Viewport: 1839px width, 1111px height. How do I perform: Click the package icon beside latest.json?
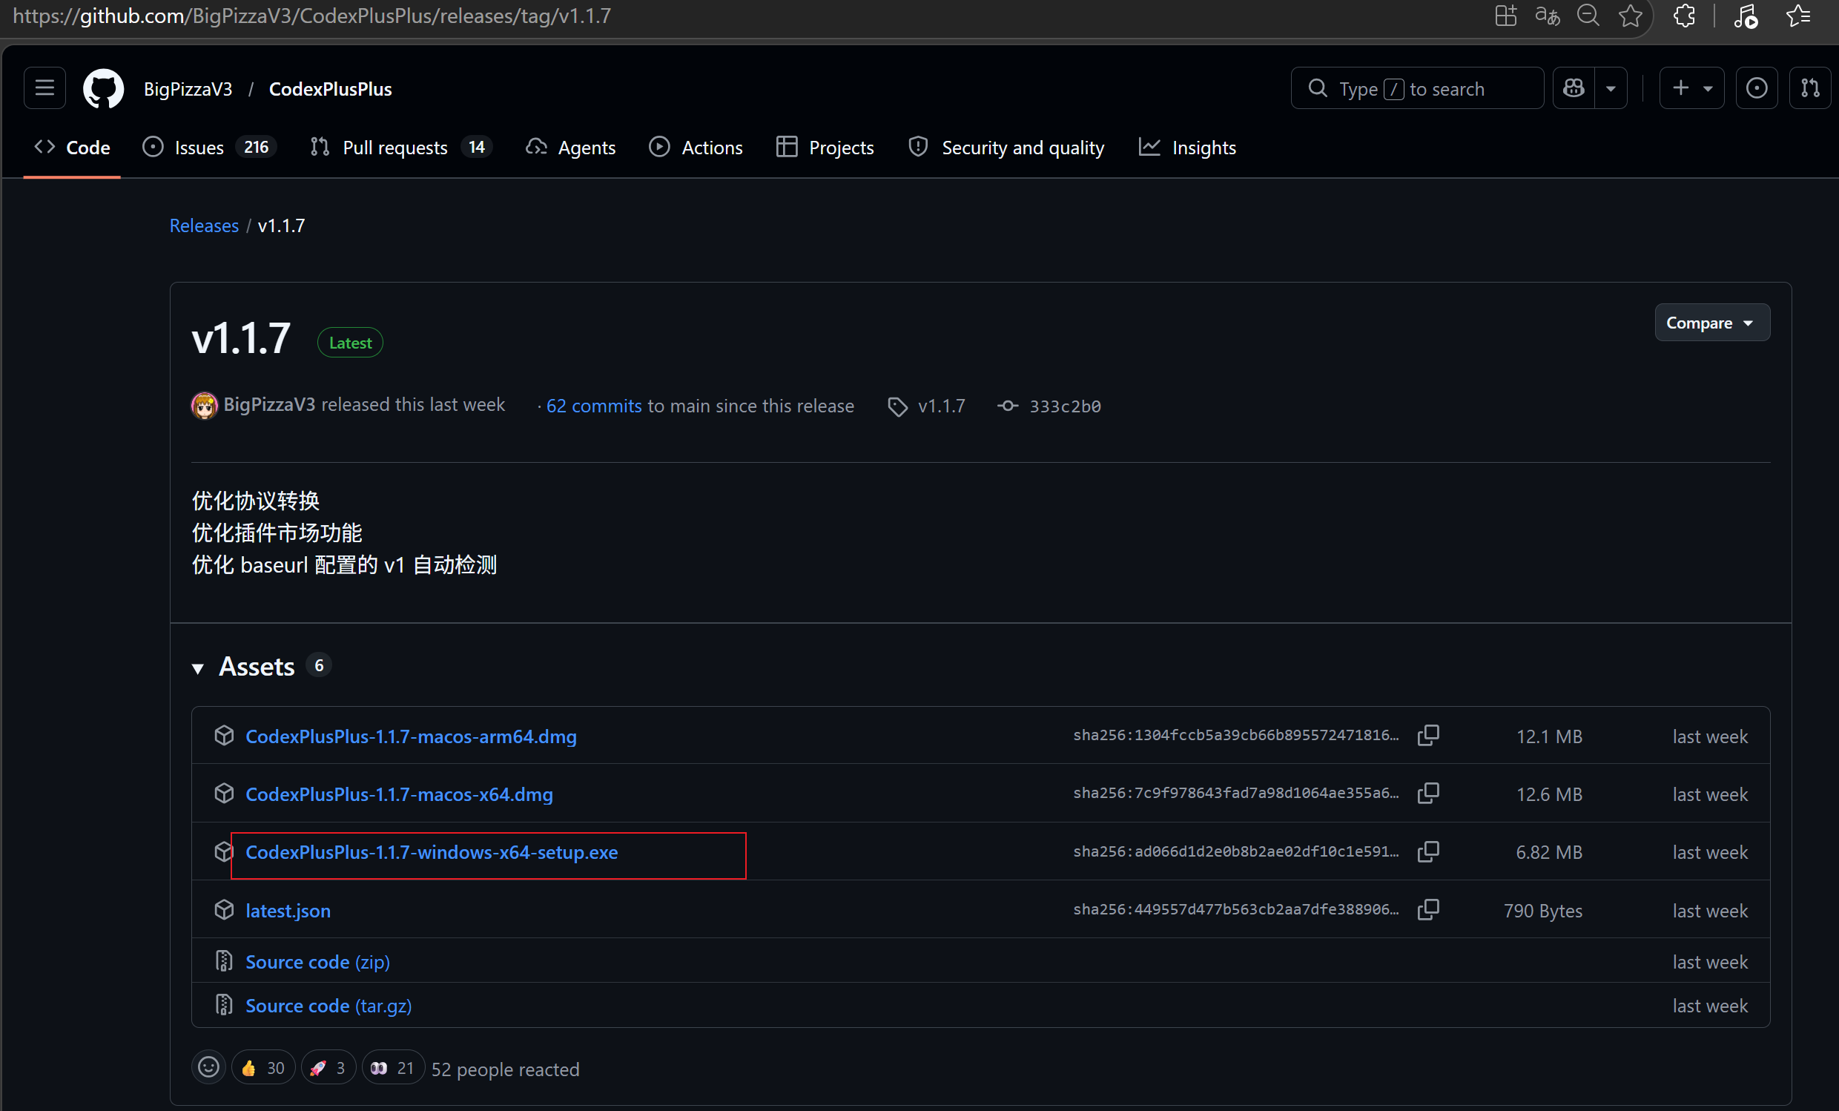224,909
